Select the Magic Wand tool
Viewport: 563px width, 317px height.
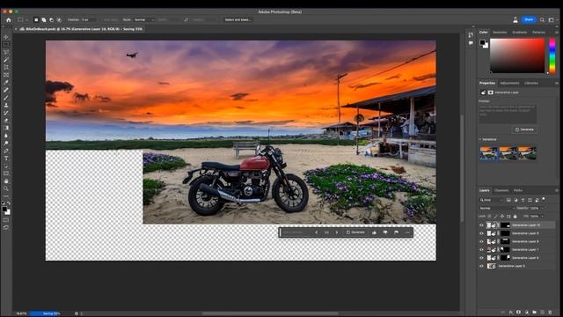pyautogui.click(x=6, y=60)
